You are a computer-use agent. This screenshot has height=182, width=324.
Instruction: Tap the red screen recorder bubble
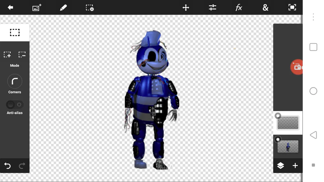coord(297,67)
